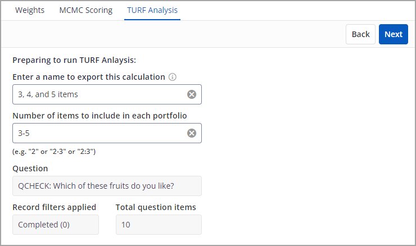Click the 'Enter a name to export' label
This screenshot has width=416, height=246.
(x=89, y=77)
